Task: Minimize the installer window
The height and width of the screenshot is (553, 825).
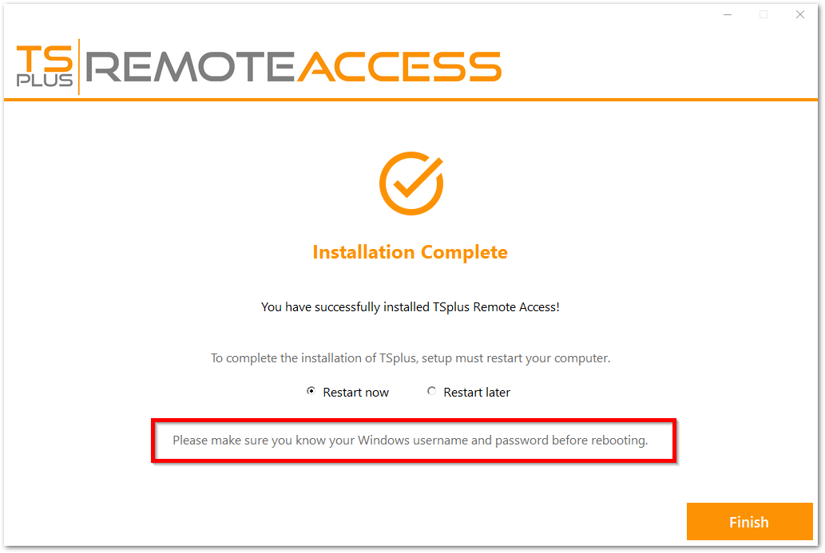Action: pyautogui.click(x=727, y=14)
